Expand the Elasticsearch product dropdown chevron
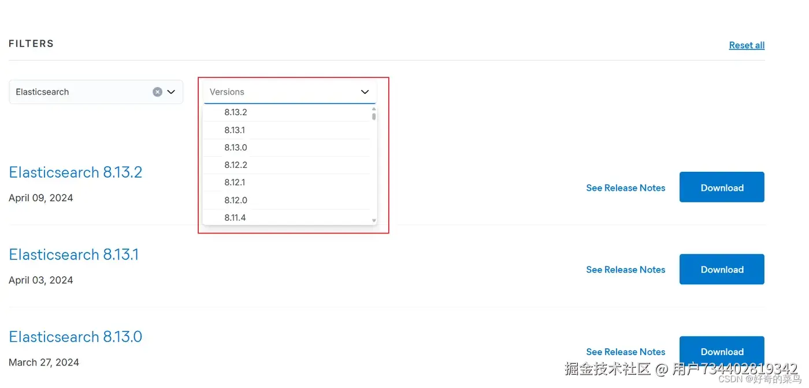This screenshot has width=809, height=388. click(171, 92)
